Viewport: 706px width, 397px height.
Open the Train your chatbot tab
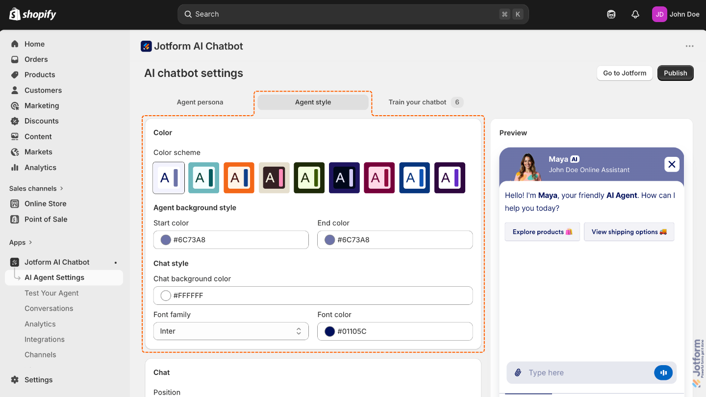pyautogui.click(x=418, y=102)
